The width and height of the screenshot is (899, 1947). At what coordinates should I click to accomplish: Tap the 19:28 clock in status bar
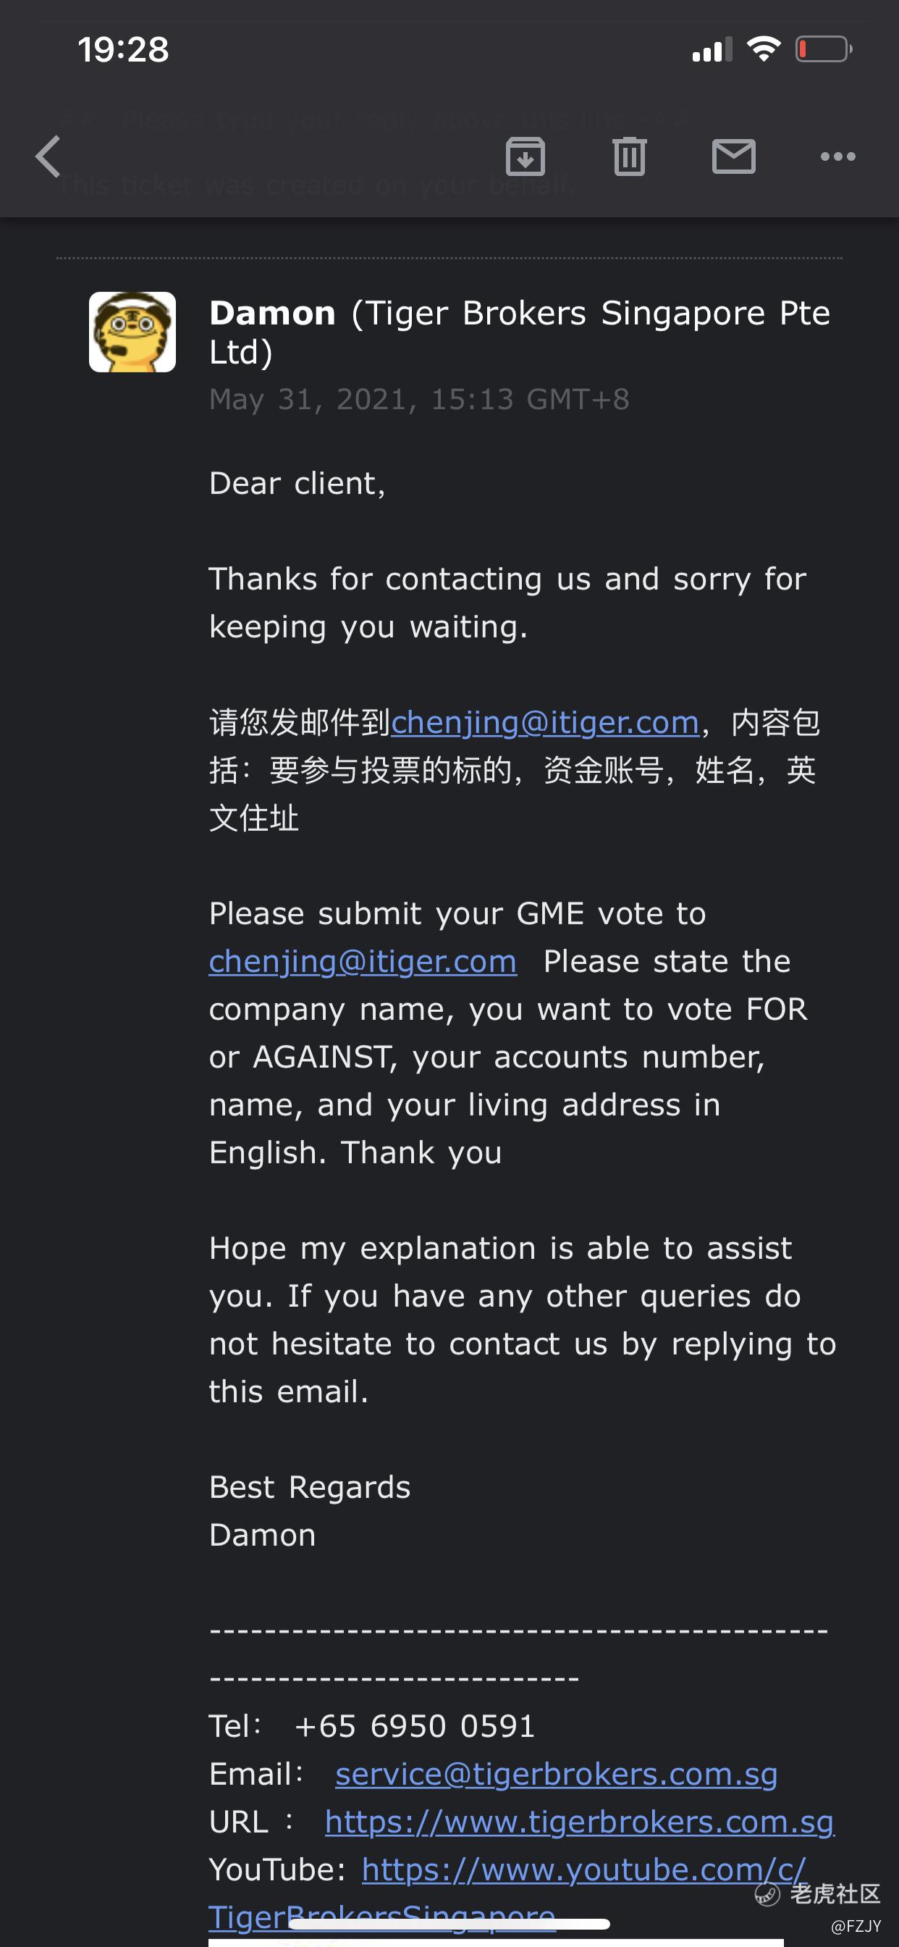pos(123,50)
